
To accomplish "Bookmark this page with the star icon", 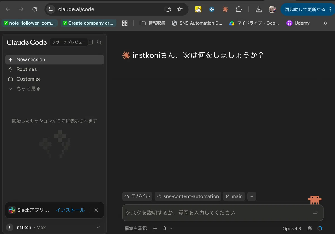I will 180,9.
